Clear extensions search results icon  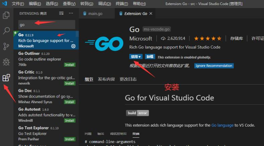tap(61, 13)
